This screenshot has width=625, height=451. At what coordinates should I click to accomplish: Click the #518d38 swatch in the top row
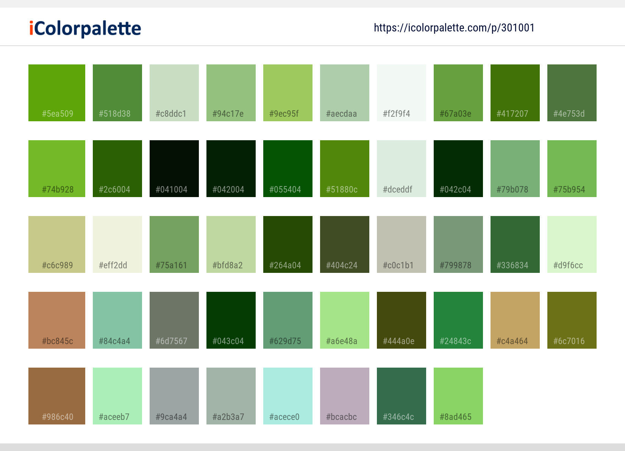tap(117, 92)
